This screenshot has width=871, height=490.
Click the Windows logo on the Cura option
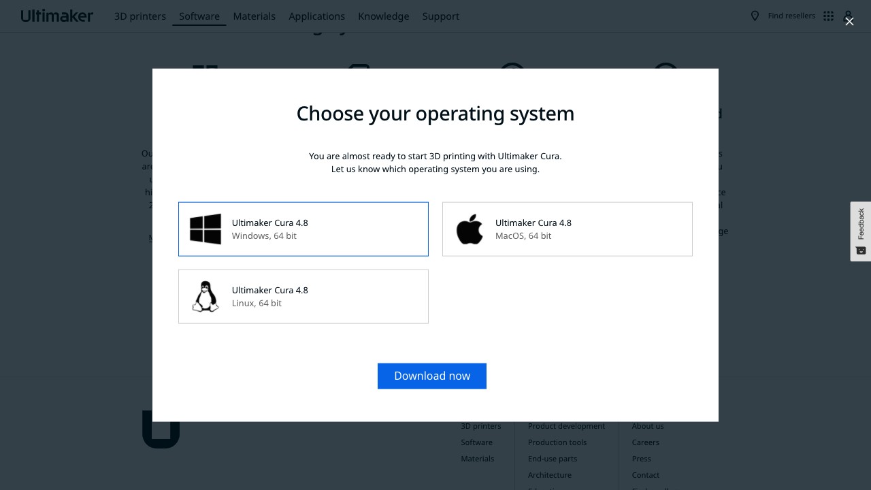pyautogui.click(x=206, y=229)
